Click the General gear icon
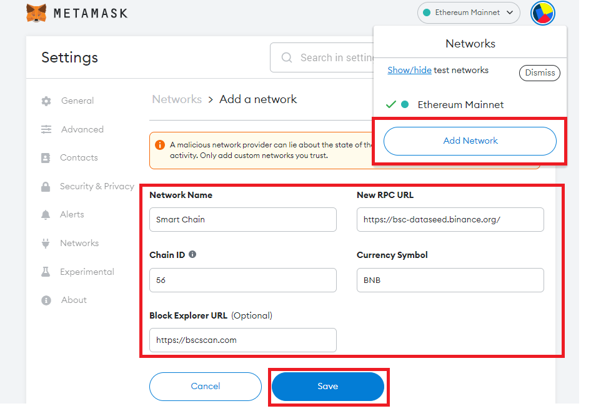Viewport: 611px width, 411px height. click(46, 101)
